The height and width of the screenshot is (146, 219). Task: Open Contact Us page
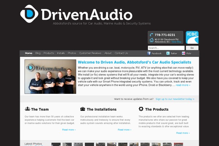(121, 53)
